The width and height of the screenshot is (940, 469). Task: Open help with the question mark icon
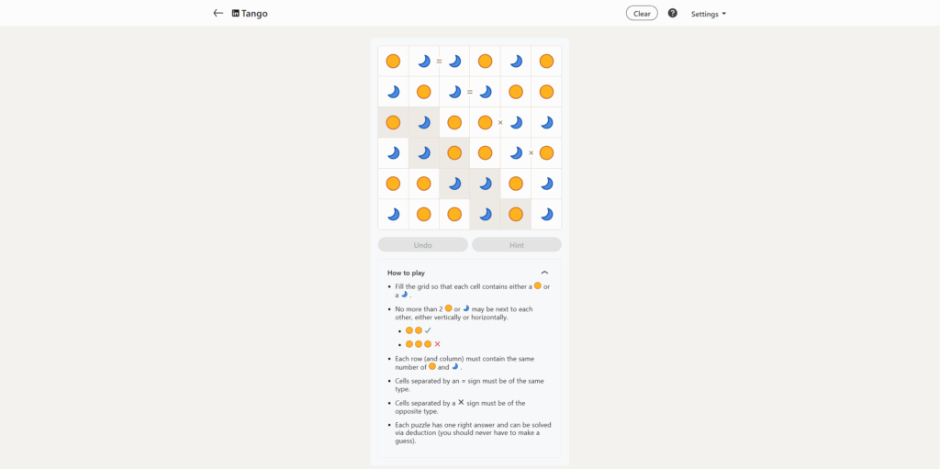(x=673, y=14)
